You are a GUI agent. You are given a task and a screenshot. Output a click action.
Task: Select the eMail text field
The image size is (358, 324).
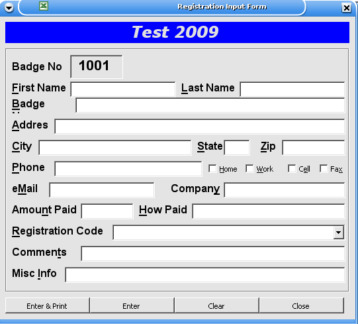click(102, 190)
